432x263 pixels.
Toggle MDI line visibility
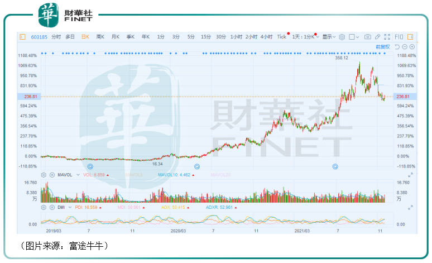(129, 207)
